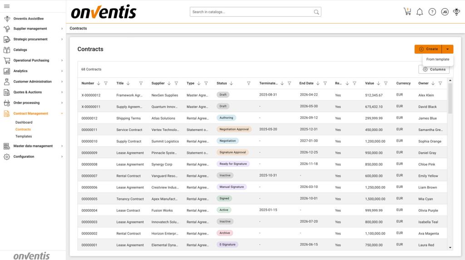Image resolution: width=465 pixels, height=260 pixels.
Task: Collapse the Contract Management section
Action: (62, 113)
